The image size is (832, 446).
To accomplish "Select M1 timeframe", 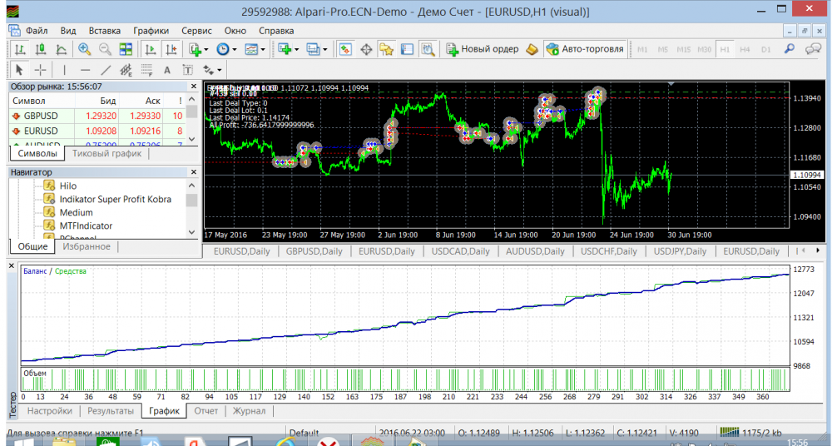I will click(642, 49).
